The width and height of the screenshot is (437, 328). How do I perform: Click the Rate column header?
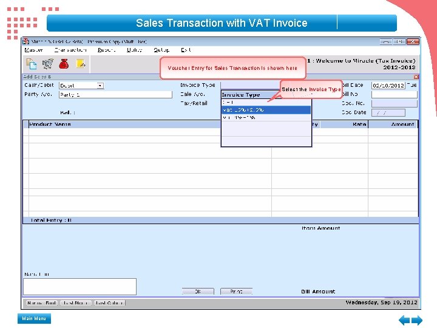[344, 125]
